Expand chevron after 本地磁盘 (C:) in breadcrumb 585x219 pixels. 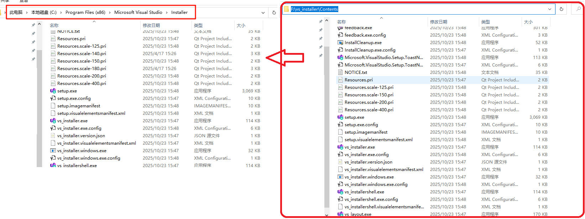pyautogui.click(x=61, y=12)
